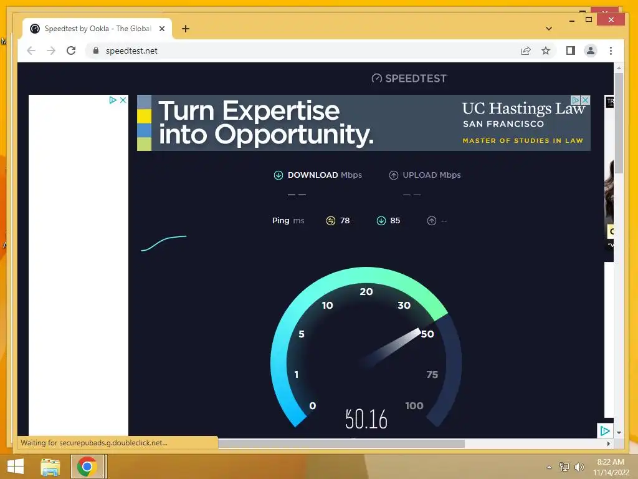Open the tab search chevron
The image size is (638, 479).
click(549, 29)
